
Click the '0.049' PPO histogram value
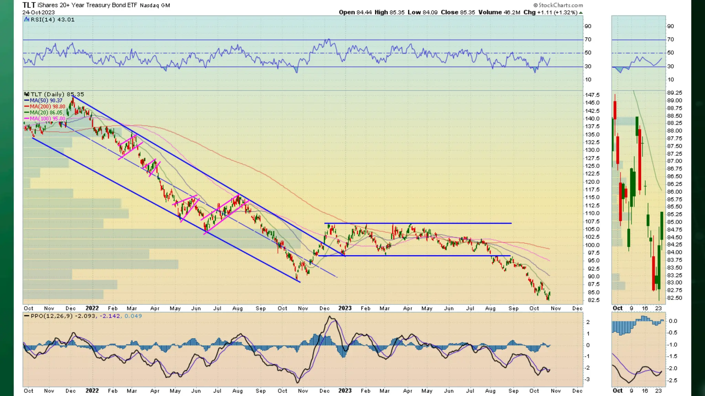(133, 316)
